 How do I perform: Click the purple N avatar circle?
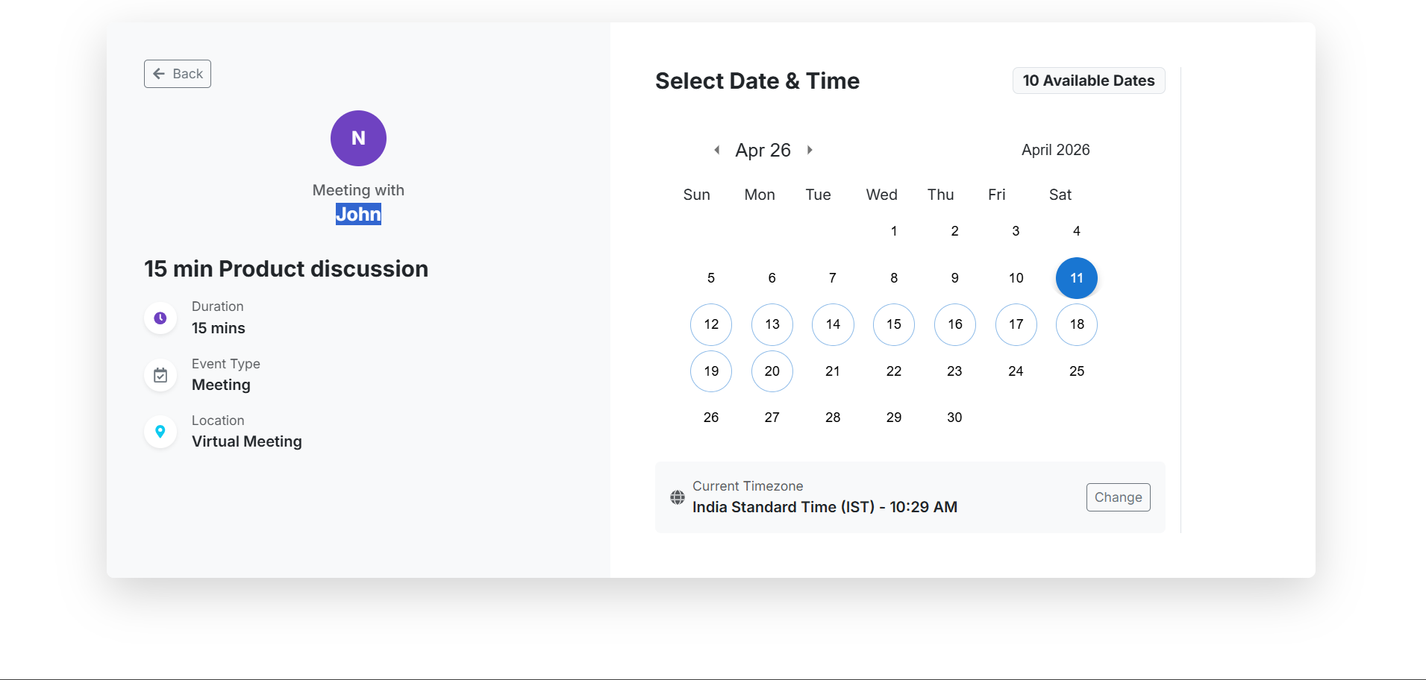click(358, 138)
